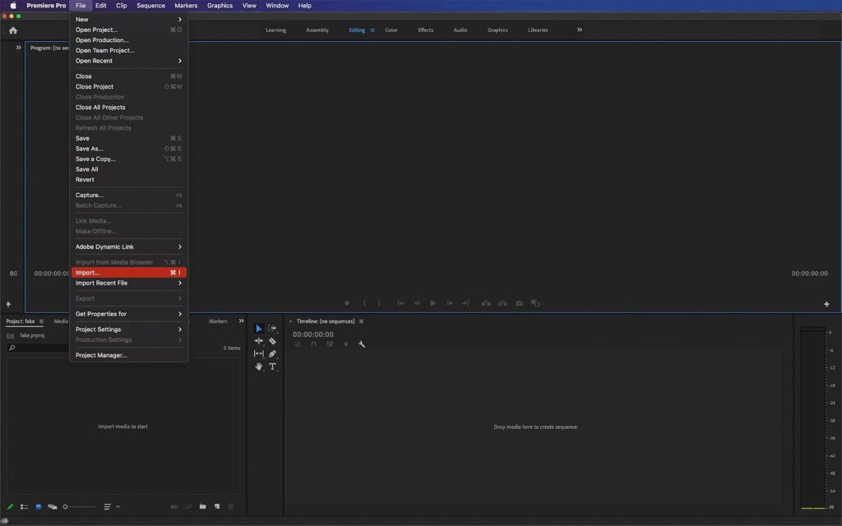
Task: Toggle Snap magnet in Timeline
Action: point(313,344)
